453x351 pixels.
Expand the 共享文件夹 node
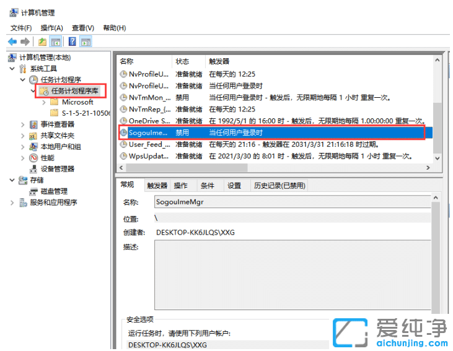click(23, 136)
